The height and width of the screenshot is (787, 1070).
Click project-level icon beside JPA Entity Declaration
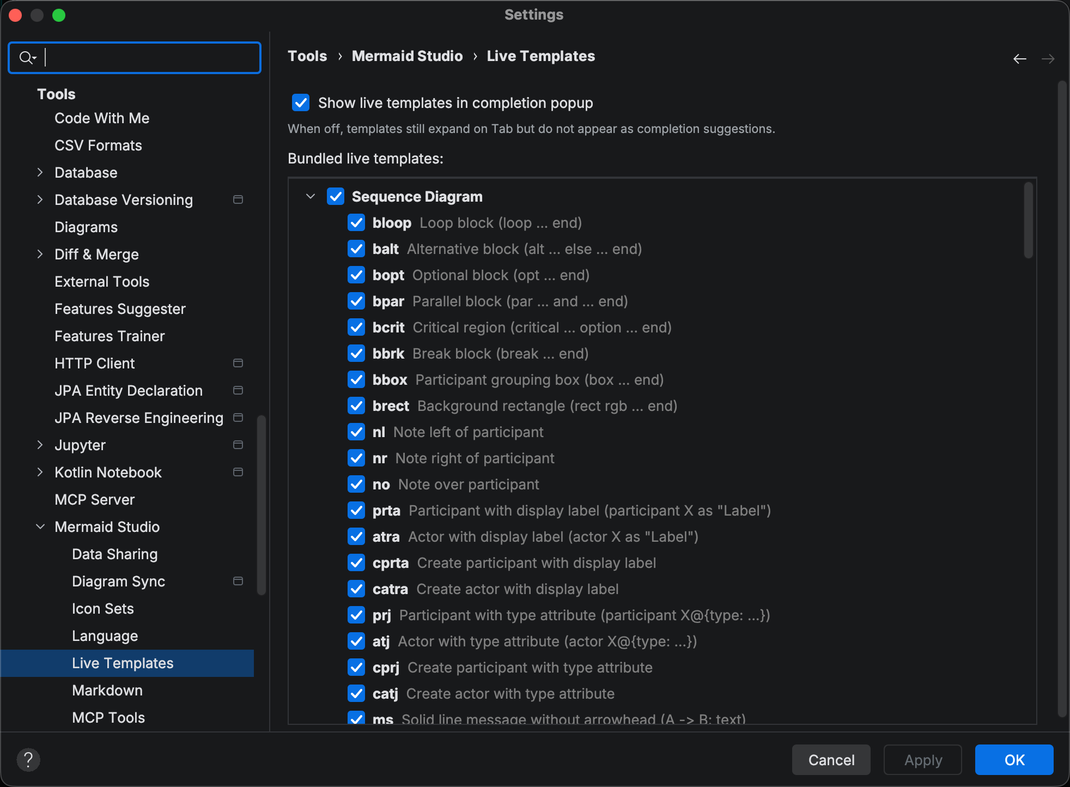[x=238, y=390]
